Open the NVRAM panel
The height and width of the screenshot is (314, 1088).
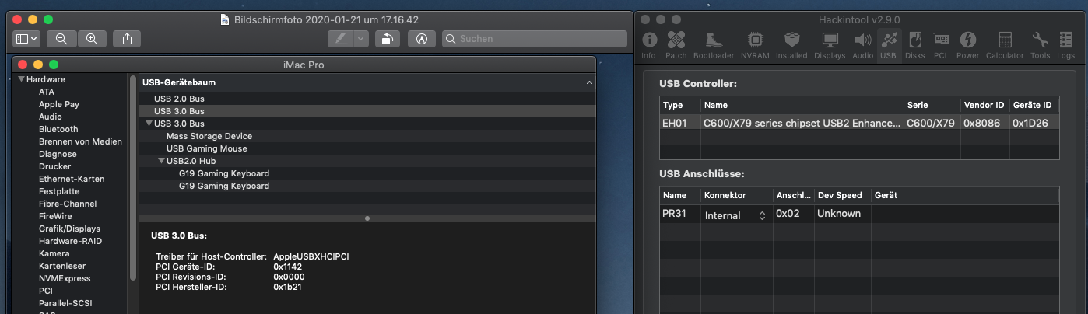click(x=755, y=44)
